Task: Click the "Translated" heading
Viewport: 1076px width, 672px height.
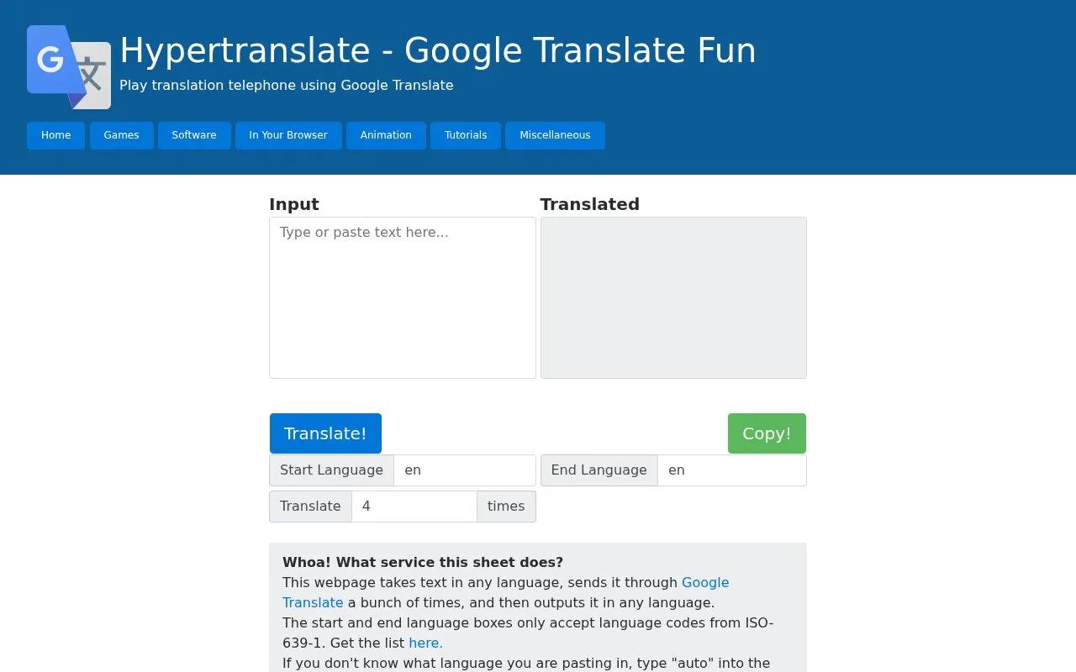Action: 589,204
